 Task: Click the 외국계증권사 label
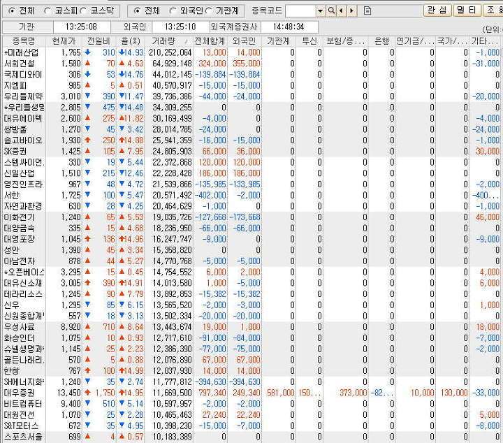pyautogui.click(x=235, y=27)
